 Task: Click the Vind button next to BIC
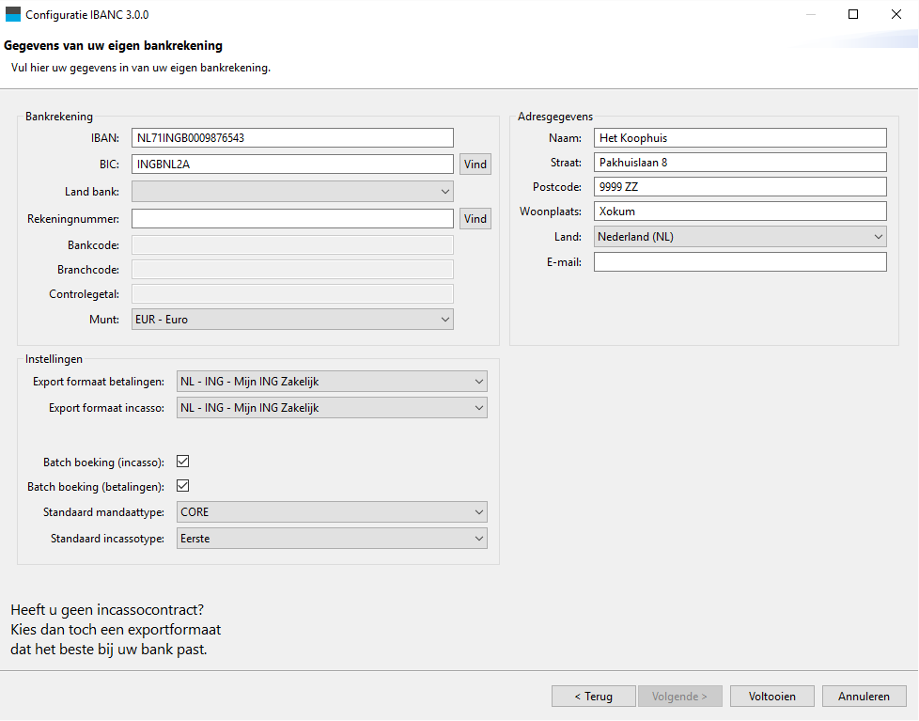[475, 165]
